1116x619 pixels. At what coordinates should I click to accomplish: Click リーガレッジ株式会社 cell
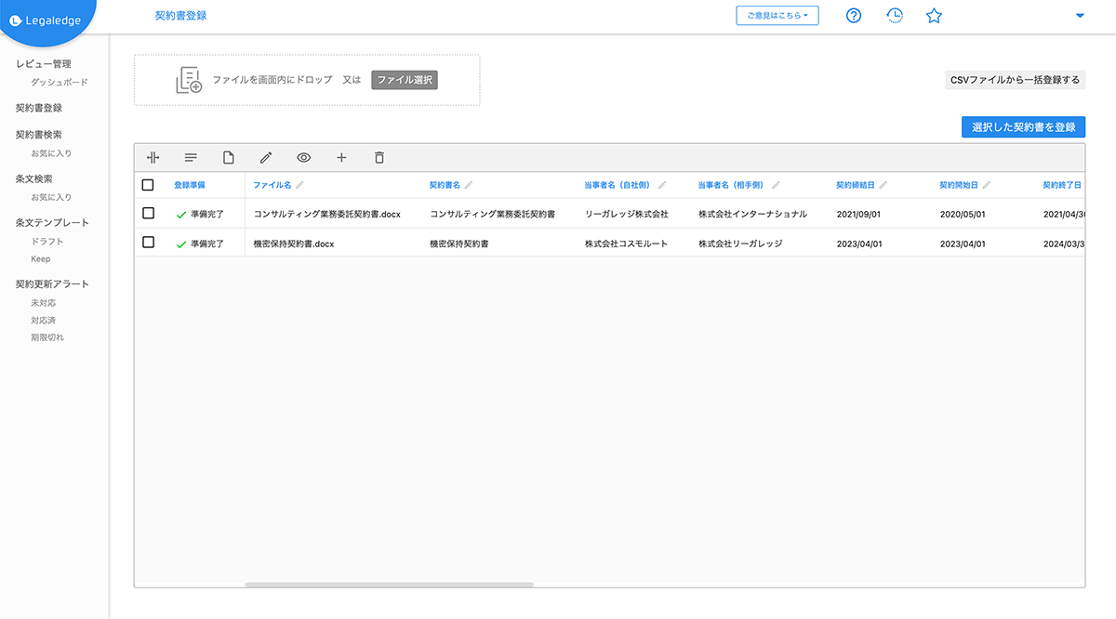click(627, 215)
